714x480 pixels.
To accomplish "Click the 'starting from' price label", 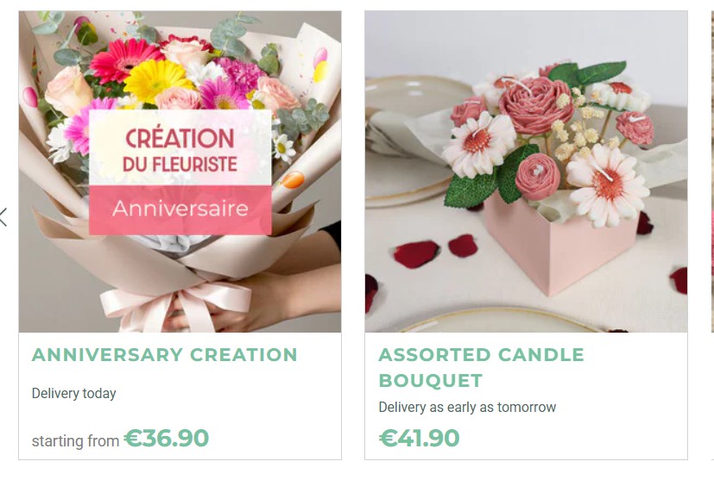I will (76, 441).
